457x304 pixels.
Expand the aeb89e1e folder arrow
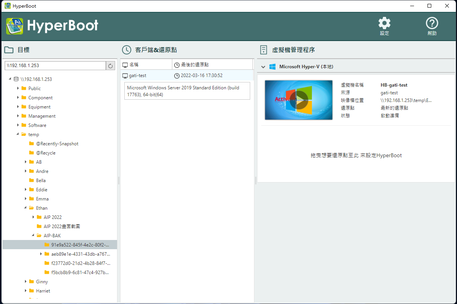[41, 254]
